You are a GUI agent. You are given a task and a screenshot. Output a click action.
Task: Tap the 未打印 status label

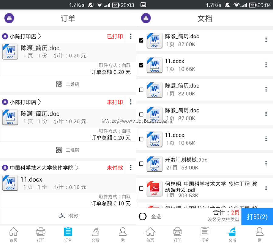(x=115, y=102)
